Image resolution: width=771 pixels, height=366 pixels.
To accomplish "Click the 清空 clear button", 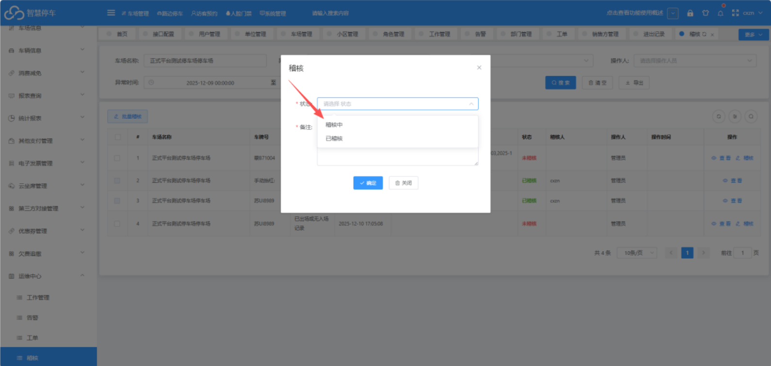I will coord(597,83).
